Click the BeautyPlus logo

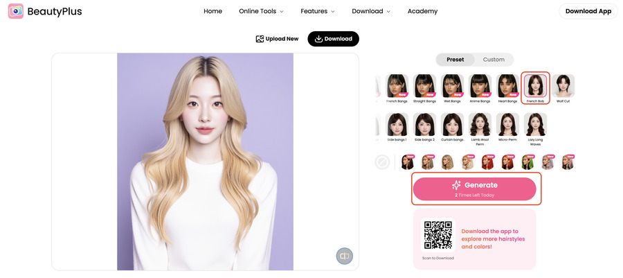coord(45,11)
